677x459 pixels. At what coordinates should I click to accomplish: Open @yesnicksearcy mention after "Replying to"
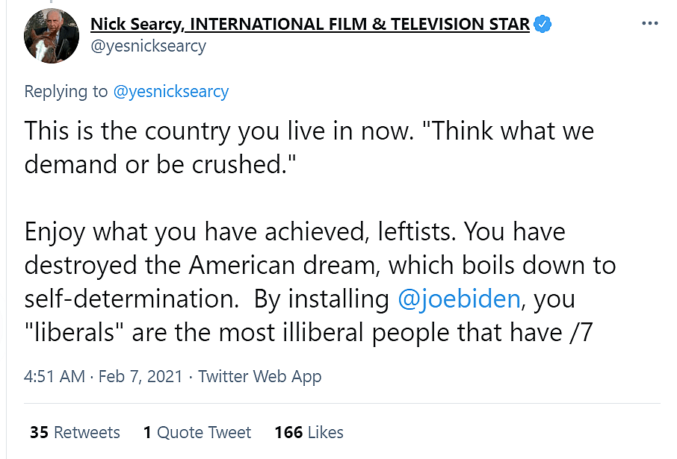click(x=170, y=92)
